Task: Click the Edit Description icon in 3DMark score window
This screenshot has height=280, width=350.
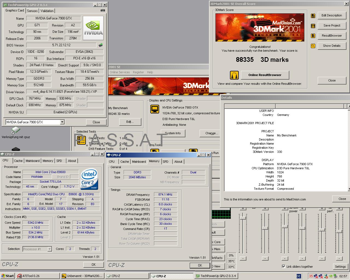Action: coord(313,16)
